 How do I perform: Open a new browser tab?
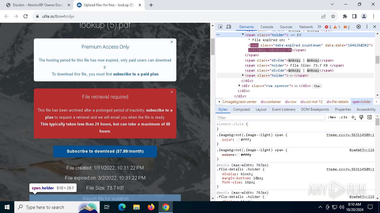[x=151, y=5]
